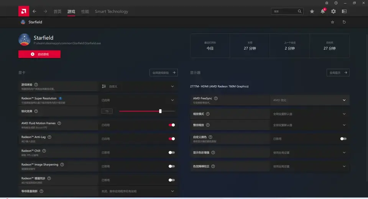Open 色觉障碍校正 dropdown
This screenshot has height=199, width=368.
pyautogui.click(x=310, y=166)
